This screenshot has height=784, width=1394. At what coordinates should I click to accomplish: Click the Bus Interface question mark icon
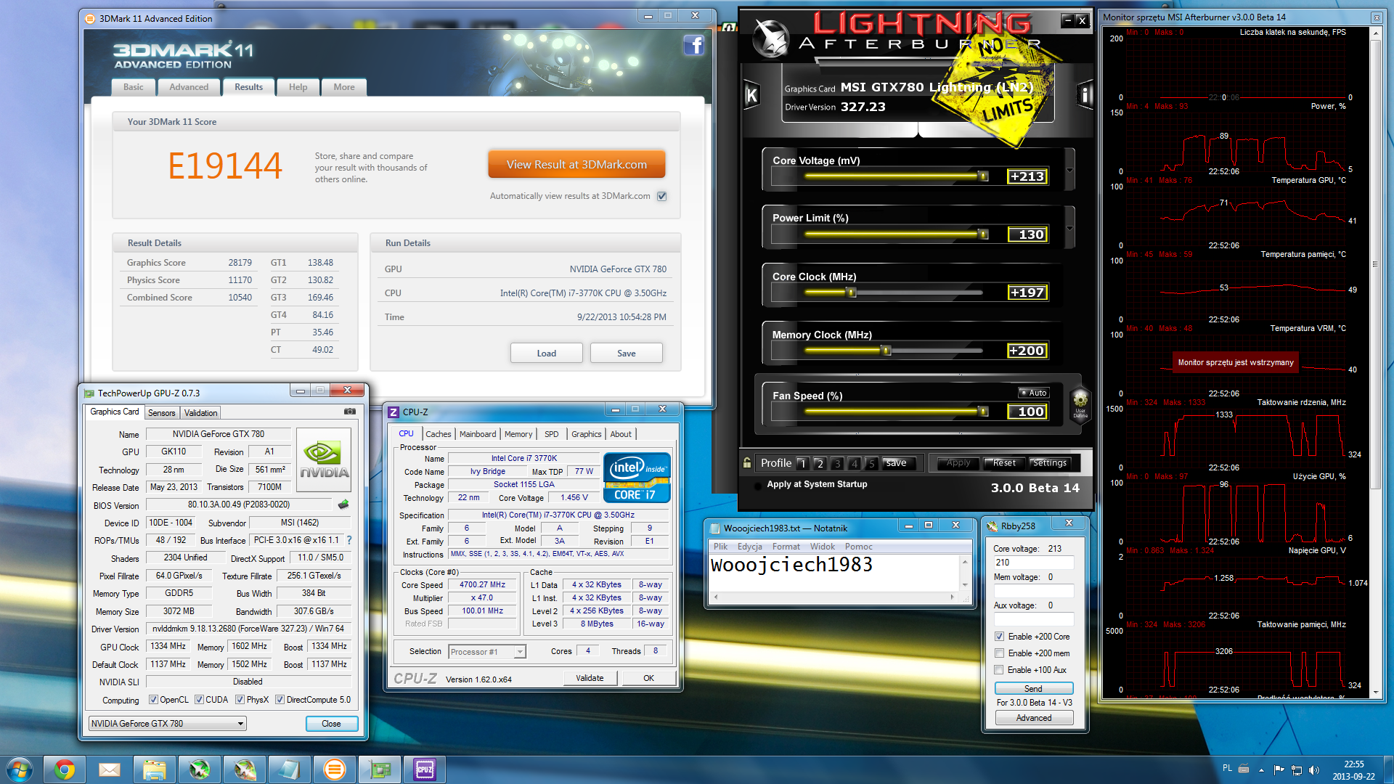coord(349,540)
